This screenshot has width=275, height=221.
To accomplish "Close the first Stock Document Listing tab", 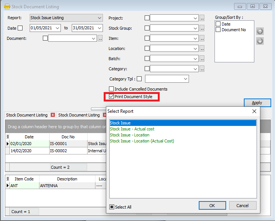I will click(x=53, y=115).
